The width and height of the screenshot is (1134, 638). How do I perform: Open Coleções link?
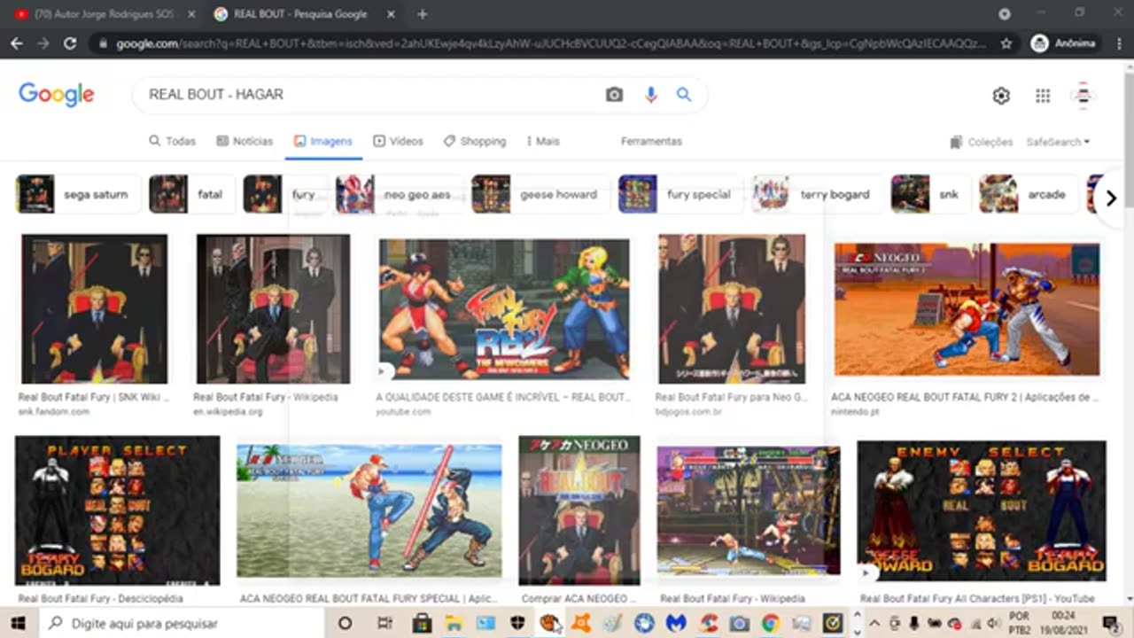click(x=981, y=142)
